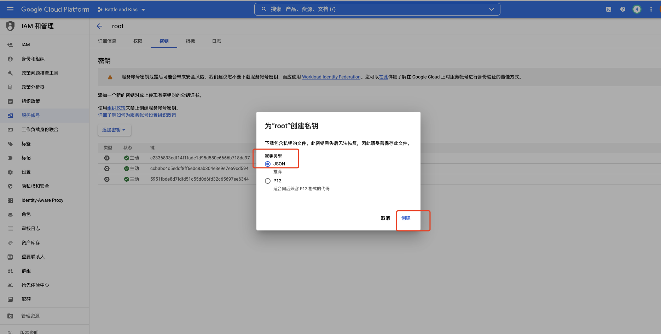The height and width of the screenshot is (334, 661).
Task: Open the Battle and Kiss project selector
Action: [x=121, y=10]
